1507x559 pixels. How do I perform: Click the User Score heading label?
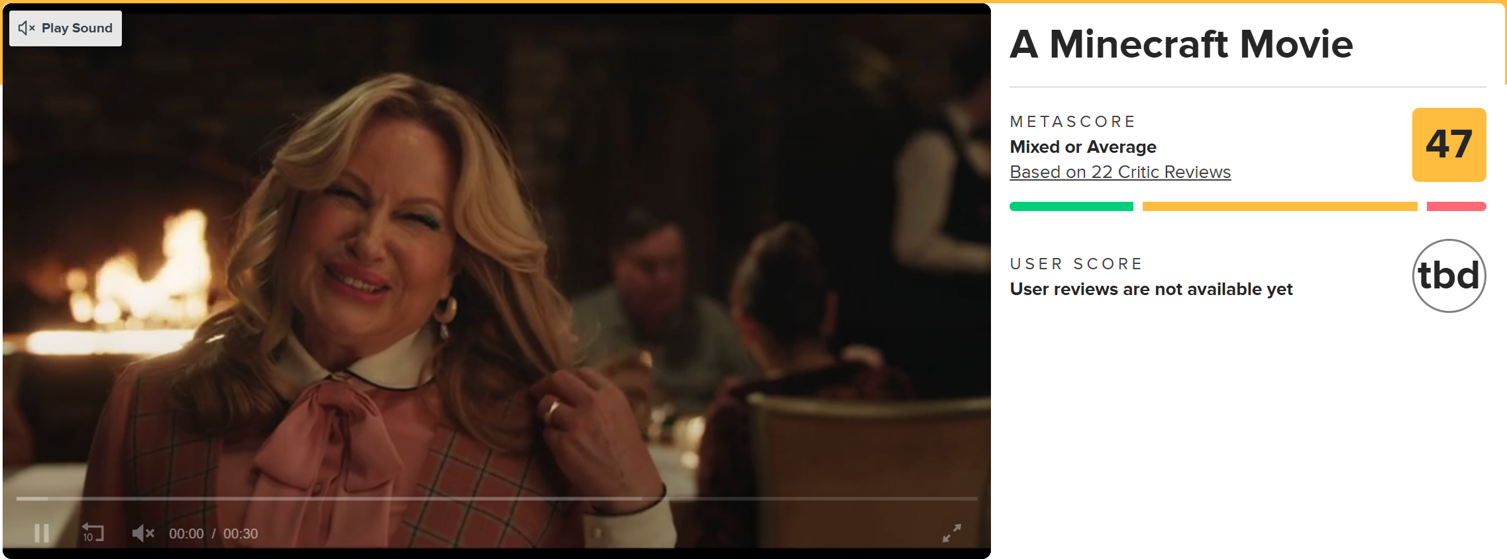pos(1076,264)
